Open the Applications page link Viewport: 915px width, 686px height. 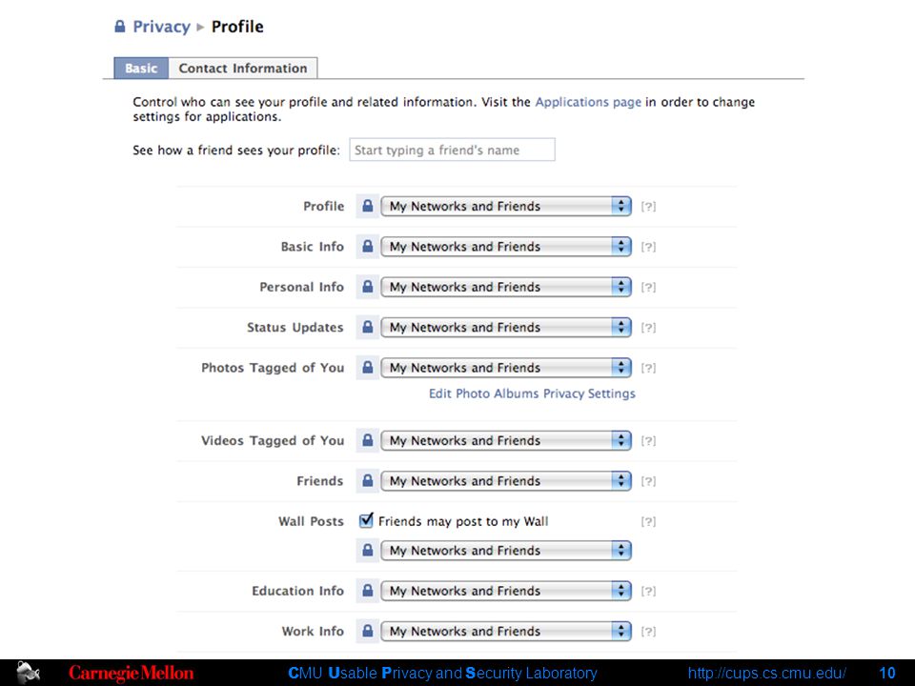point(588,102)
